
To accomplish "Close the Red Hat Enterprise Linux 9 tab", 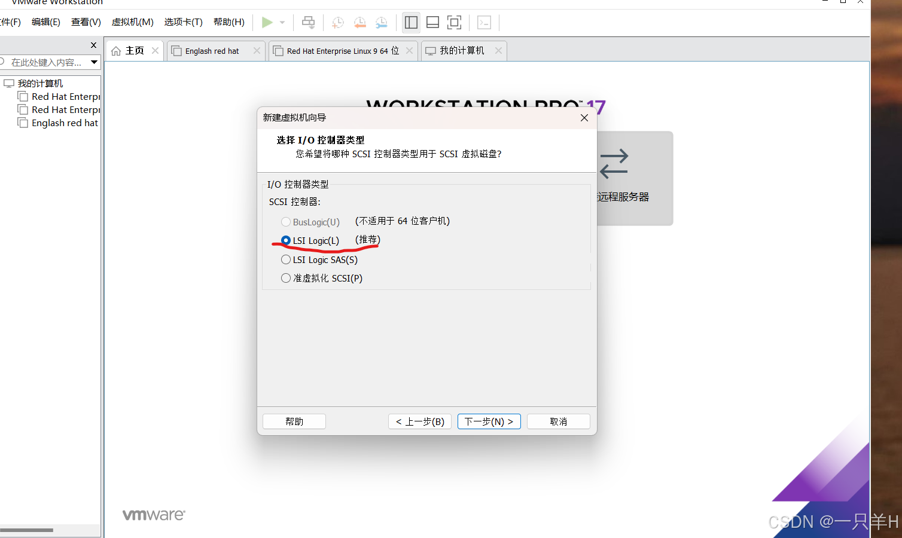I will (x=409, y=51).
